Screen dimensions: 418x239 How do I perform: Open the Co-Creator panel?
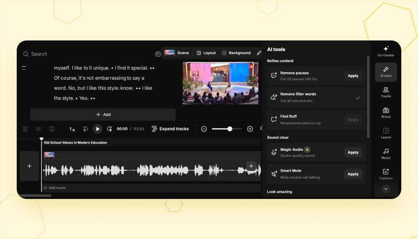click(x=386, y=51)
